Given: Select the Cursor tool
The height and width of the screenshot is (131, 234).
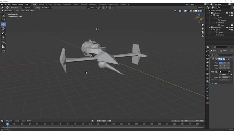Looking at the screenshot, I should click(x=3, y=19).
